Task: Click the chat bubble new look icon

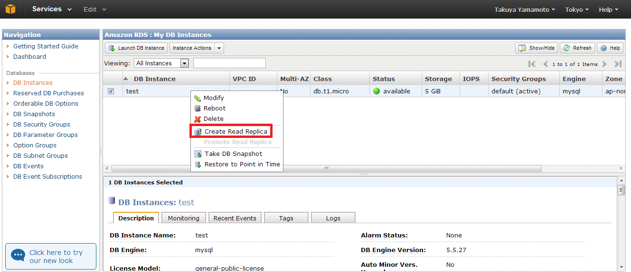Action: pos(18,256)
